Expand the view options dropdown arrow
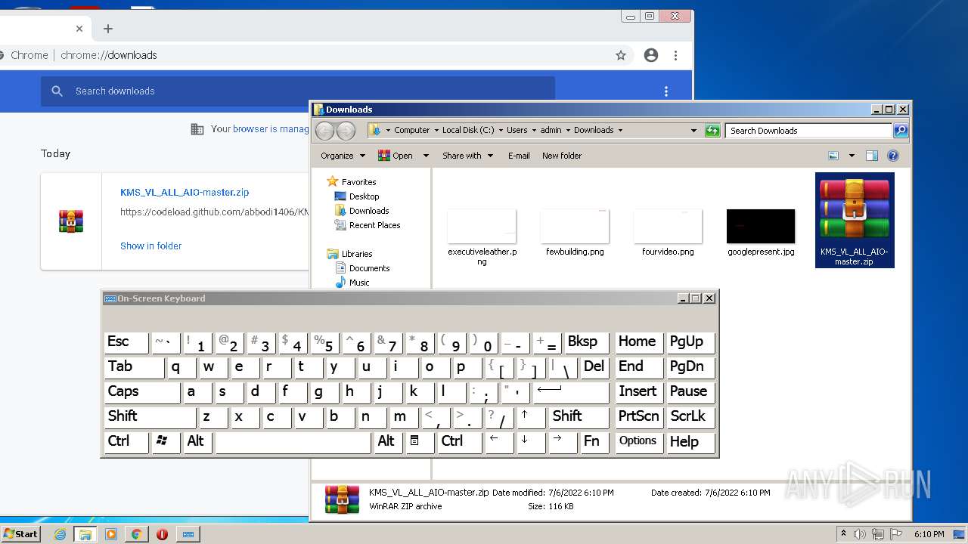The width and height of the screenshot is (968, 544). click(852, 156)
